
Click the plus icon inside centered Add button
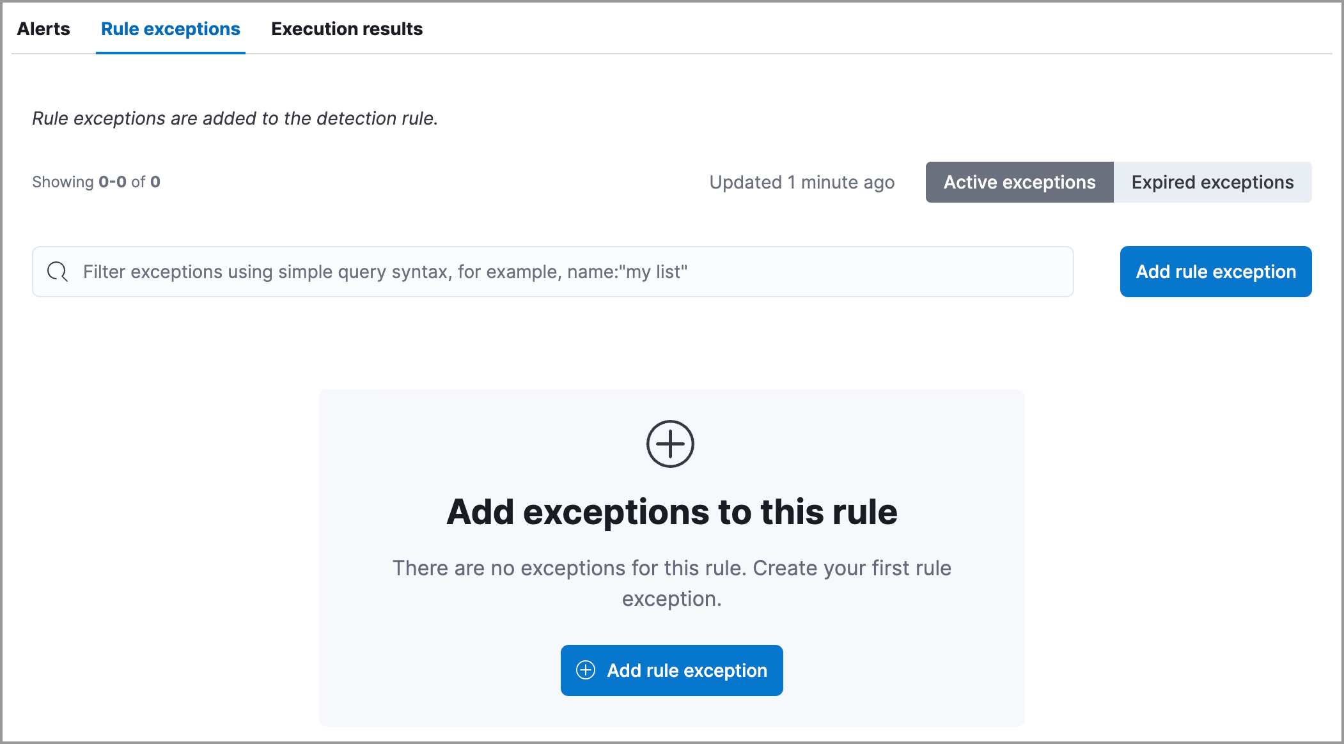coord(586,670)
